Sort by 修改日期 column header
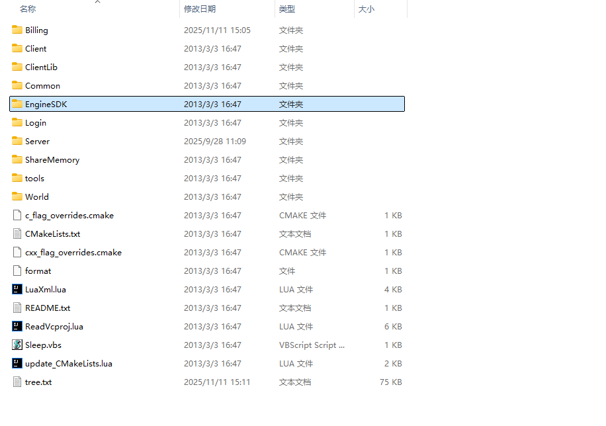Viewport: 606px width, 426px height. coord(200,9)
